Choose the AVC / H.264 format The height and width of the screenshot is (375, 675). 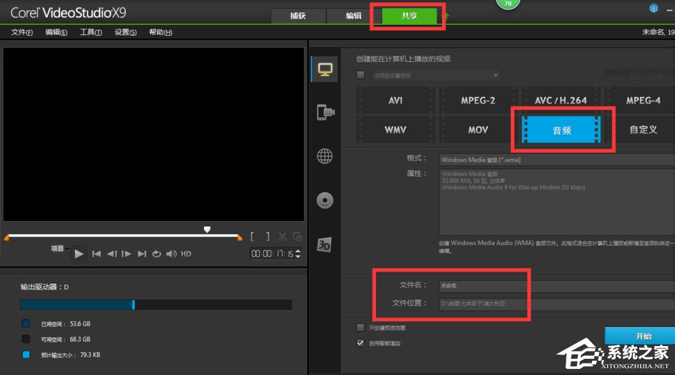point(560,100)
